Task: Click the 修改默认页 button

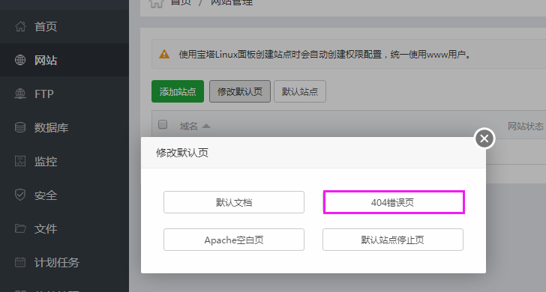Action: pos(240,91)
